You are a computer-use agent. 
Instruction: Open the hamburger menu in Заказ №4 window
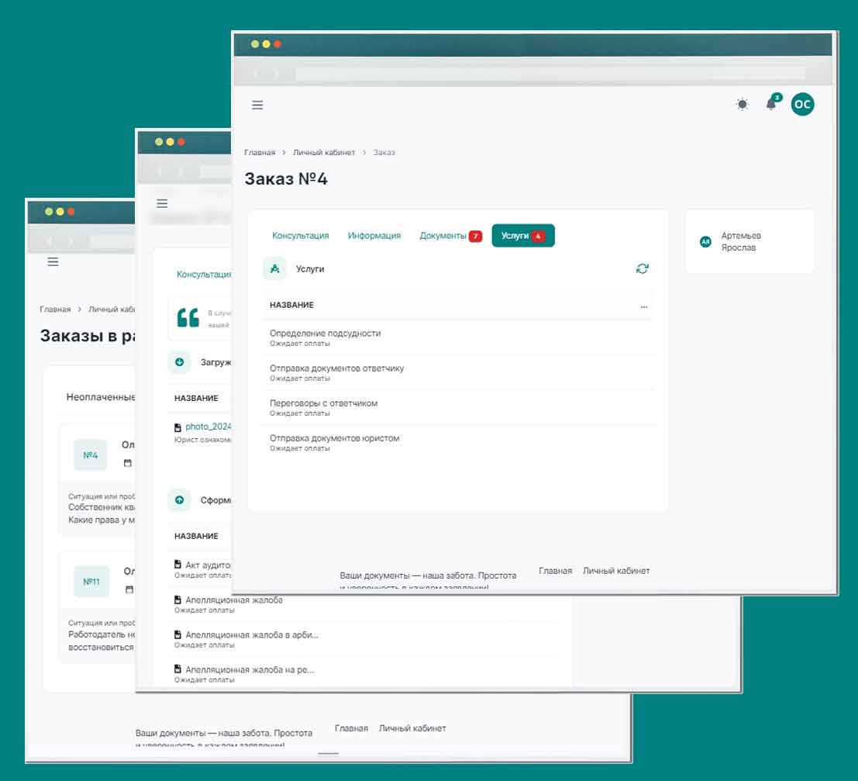[258, 105]
